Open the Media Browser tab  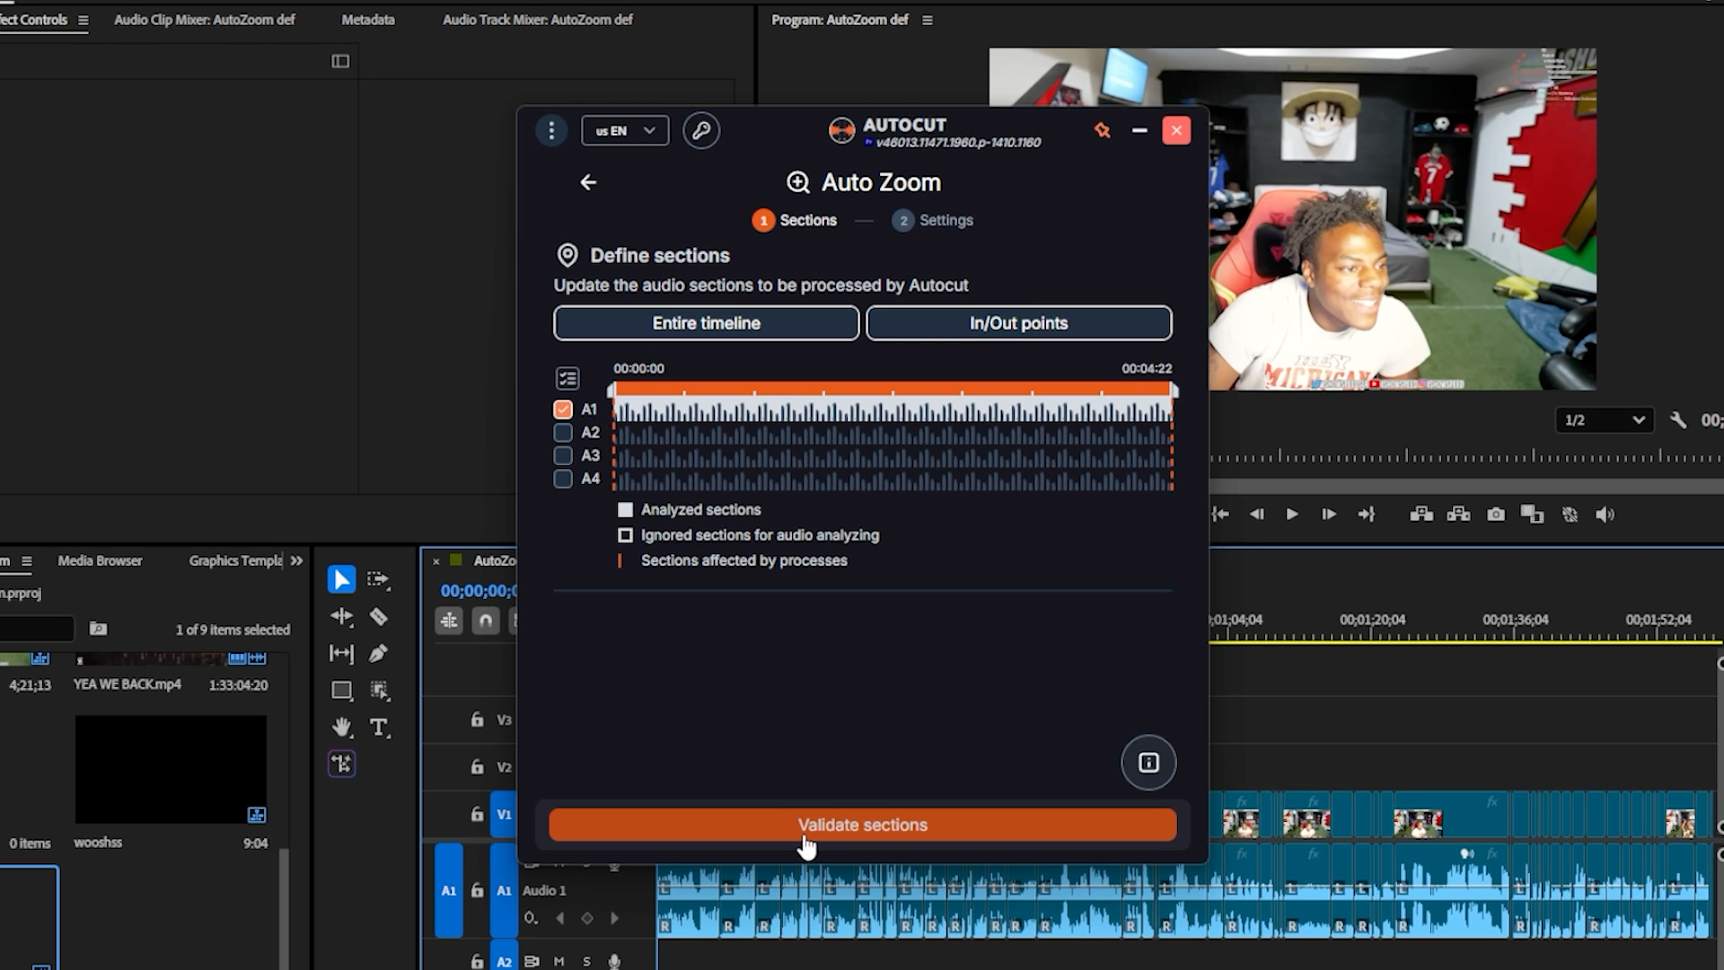[101, 560]
